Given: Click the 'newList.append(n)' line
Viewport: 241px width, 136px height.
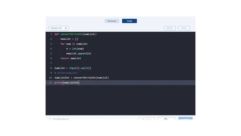Looking at the screenshot, I should click(79, 54).
